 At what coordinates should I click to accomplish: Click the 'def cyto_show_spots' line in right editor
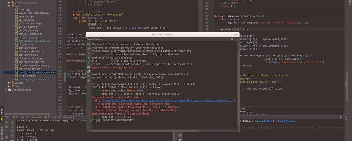click(x=240, y=16)
